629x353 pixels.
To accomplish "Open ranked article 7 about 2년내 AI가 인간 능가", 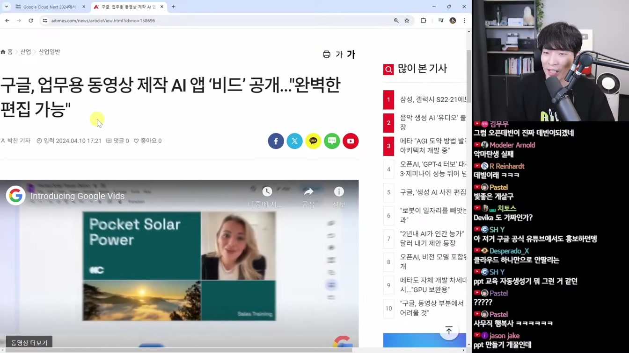I will click(x=433, y=239).
